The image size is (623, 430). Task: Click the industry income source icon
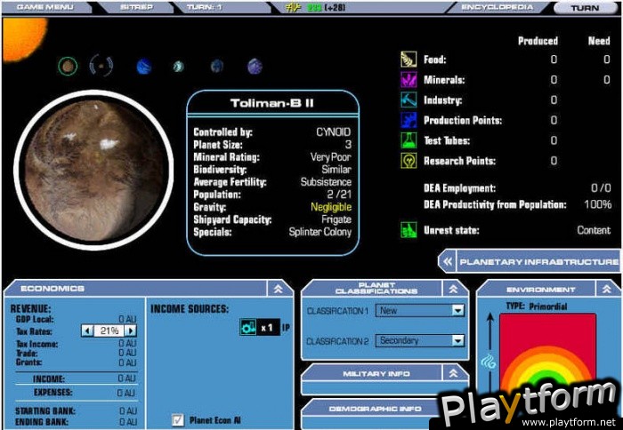click(248, 328)
